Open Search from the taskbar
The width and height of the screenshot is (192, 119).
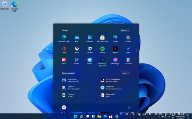(x=81, y=116)
